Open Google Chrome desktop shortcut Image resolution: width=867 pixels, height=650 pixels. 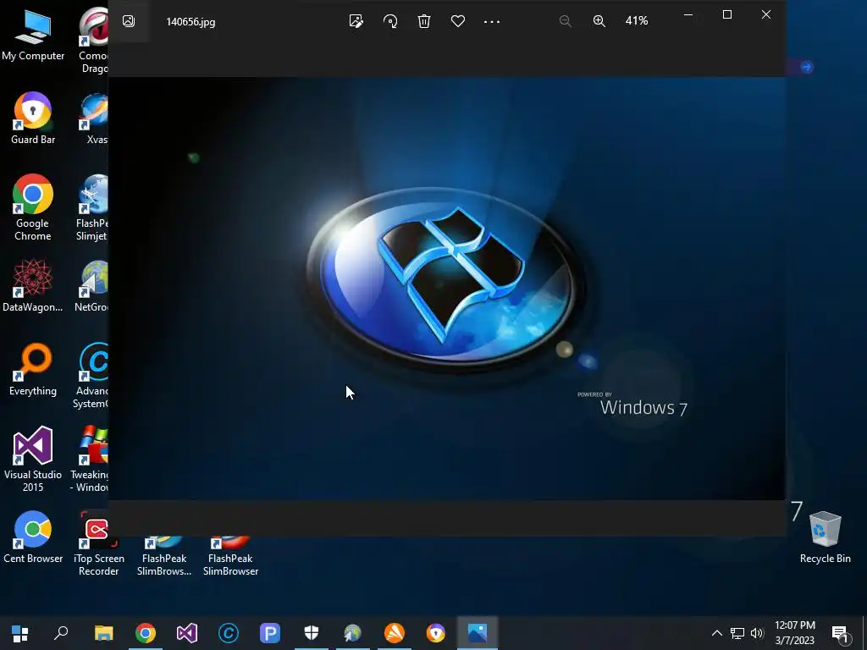pos(33,207)
